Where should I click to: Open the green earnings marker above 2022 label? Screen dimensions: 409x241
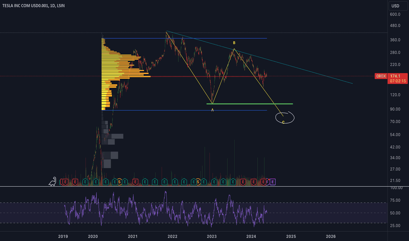[x=175, y=182]
